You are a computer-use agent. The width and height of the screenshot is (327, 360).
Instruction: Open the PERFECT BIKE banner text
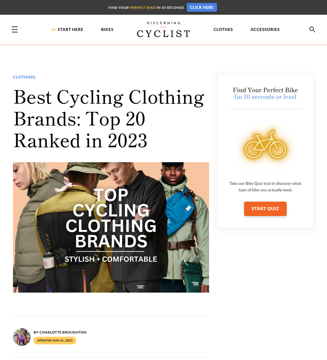coord(143,8)
